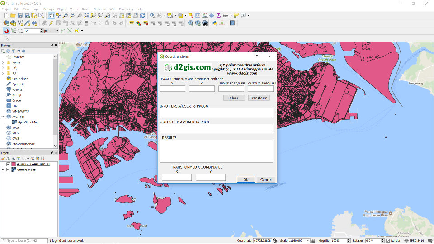Select the Pan Map hand tool
434x244 pixels.
click(x=51, y=15)
